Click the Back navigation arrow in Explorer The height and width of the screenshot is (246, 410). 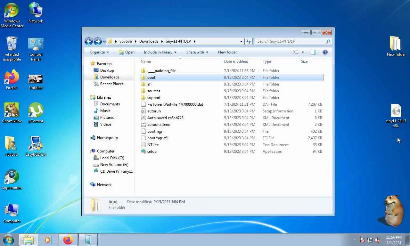(89, 41)
